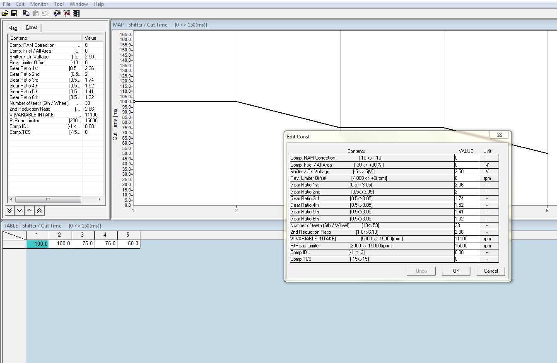The height and width of the screenshot is (363, 557).
Task: Click the ECU icon with blue arrow
Action: [57, 13]
